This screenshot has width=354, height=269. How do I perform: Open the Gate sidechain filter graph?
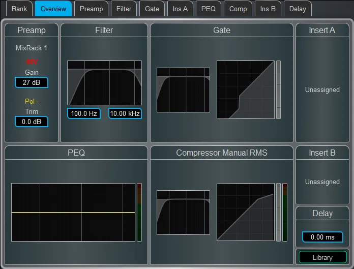(x=183, y=90)
